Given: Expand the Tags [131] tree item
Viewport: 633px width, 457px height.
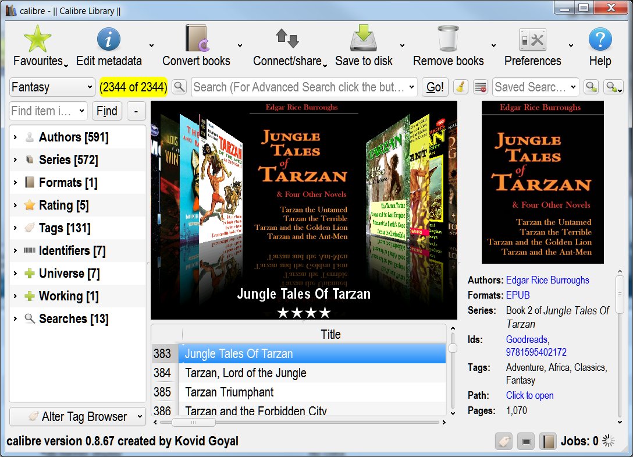Looking at the screenshot, I should pos(15,228).
